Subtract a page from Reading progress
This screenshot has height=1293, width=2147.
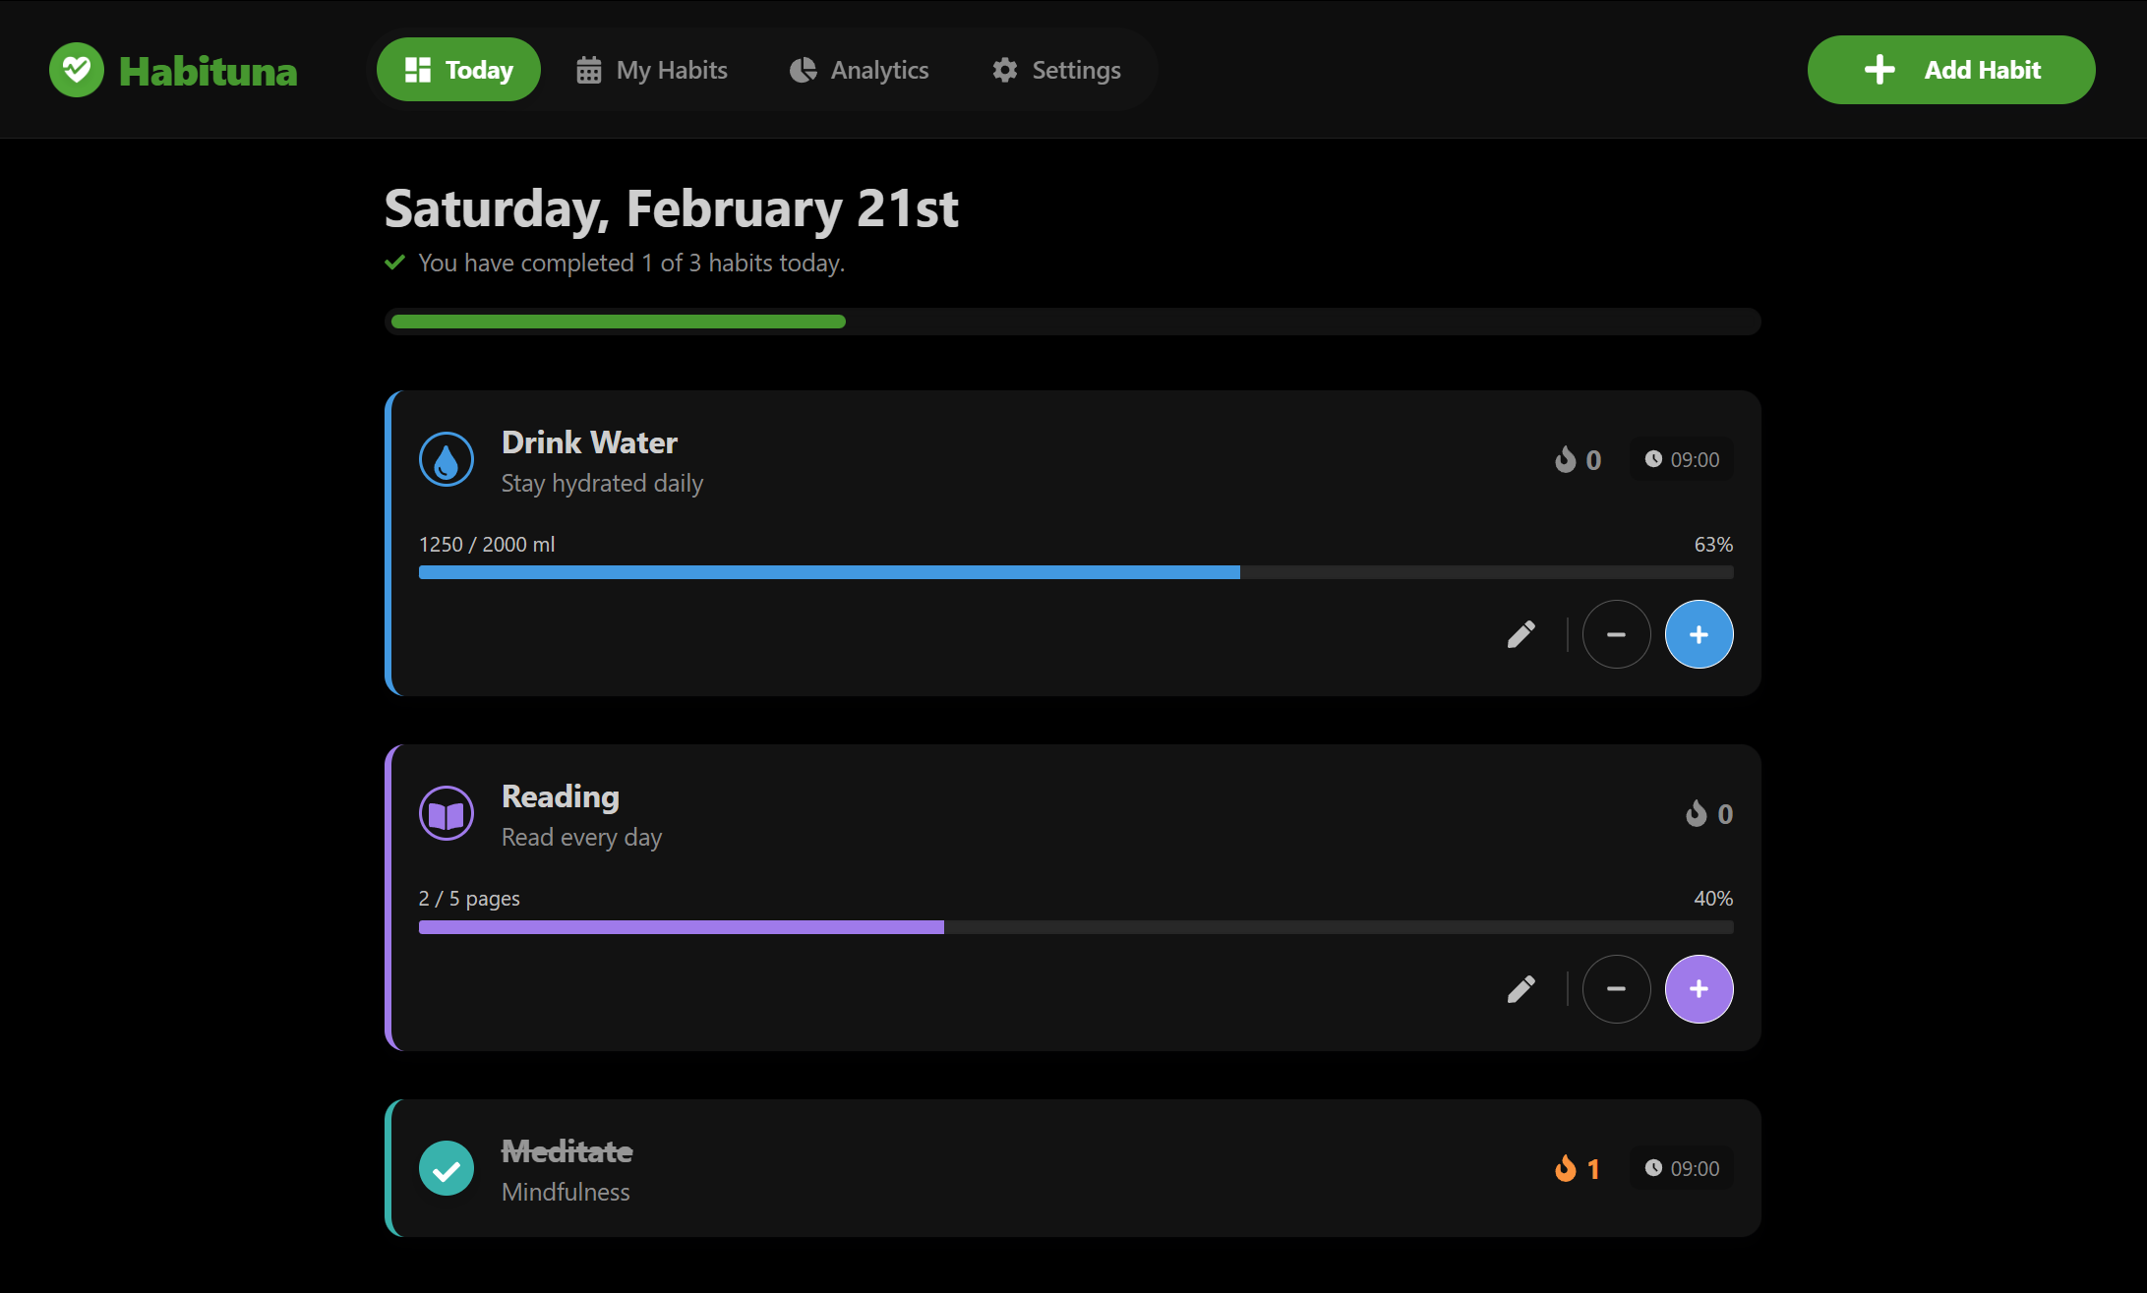click(1616, 988)
